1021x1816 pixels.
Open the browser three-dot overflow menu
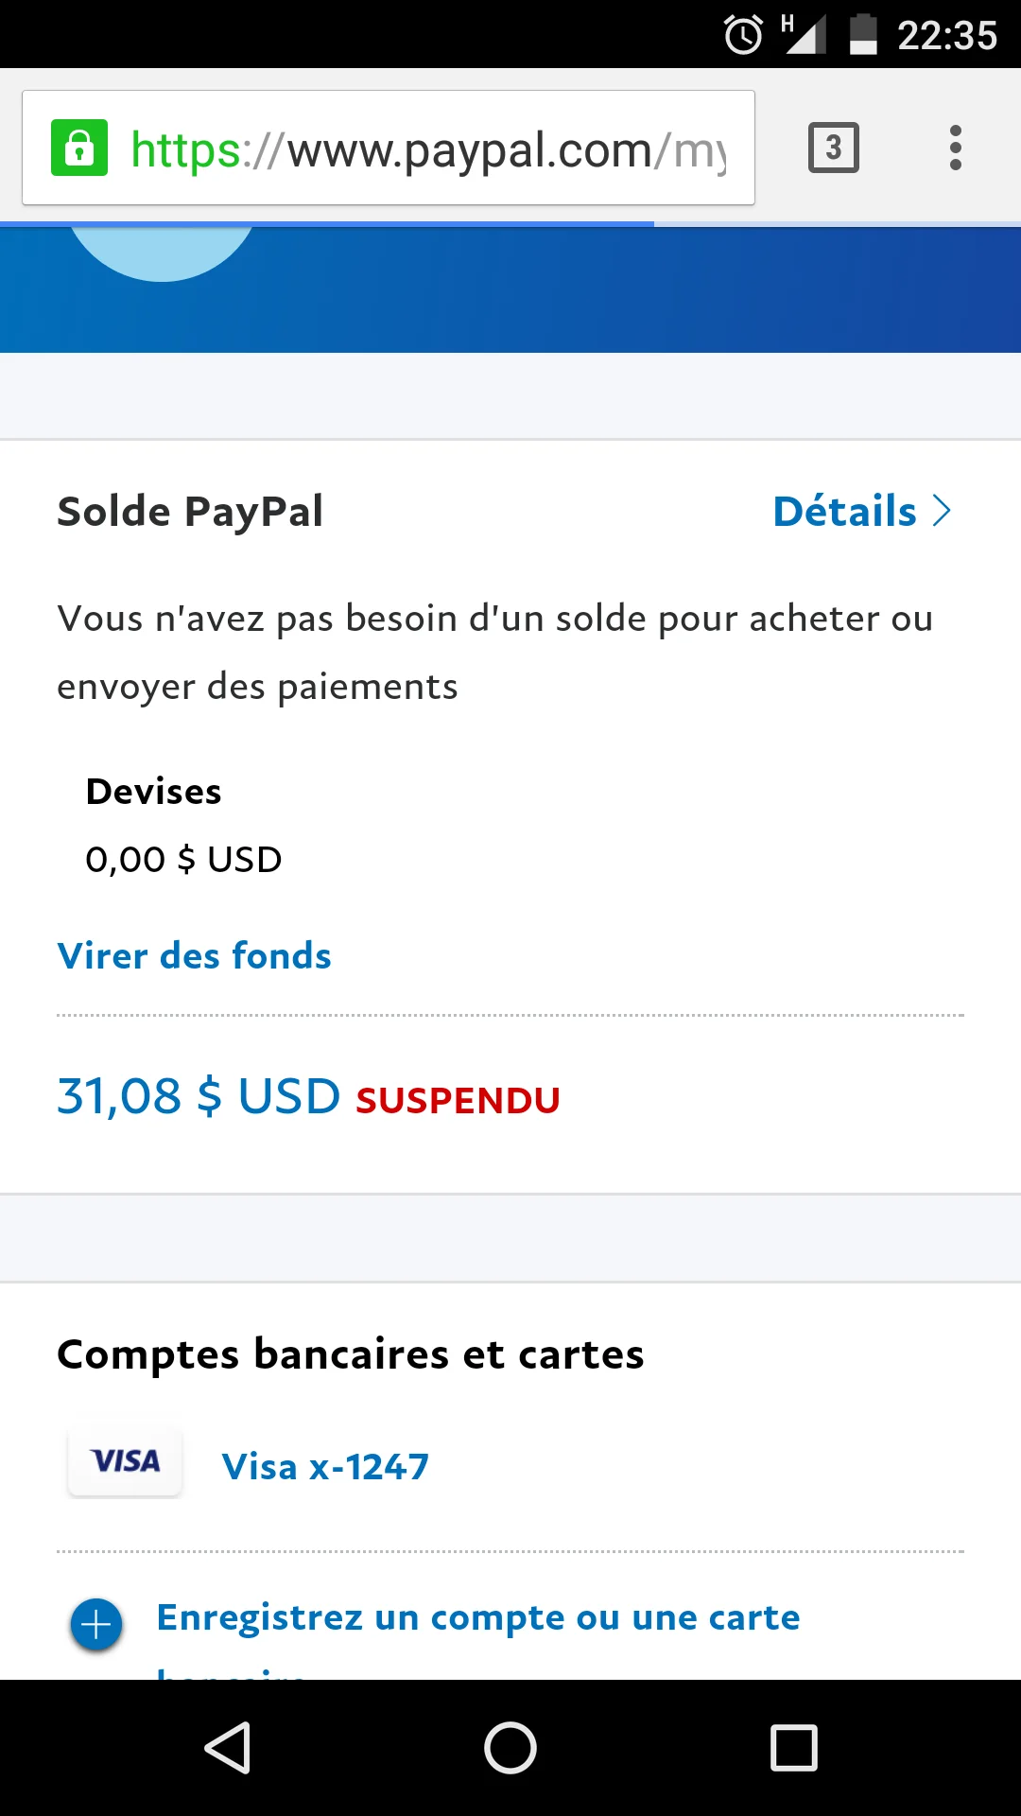click(x=955, y=148)
